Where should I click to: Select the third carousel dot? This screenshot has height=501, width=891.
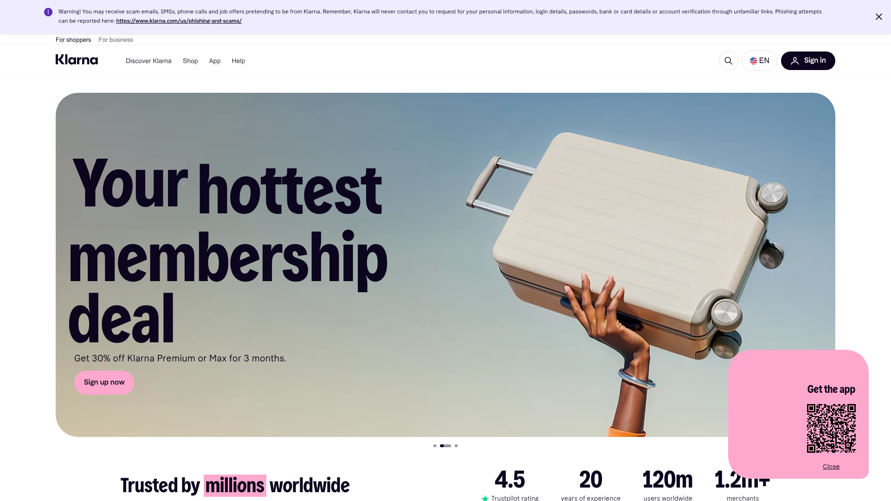coord(456,446)
